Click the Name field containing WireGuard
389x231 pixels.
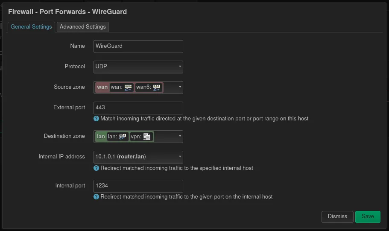coord(138,47)
